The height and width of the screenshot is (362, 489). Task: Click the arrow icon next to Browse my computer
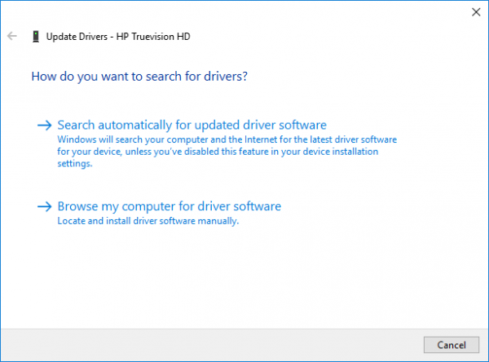[45, 206]
